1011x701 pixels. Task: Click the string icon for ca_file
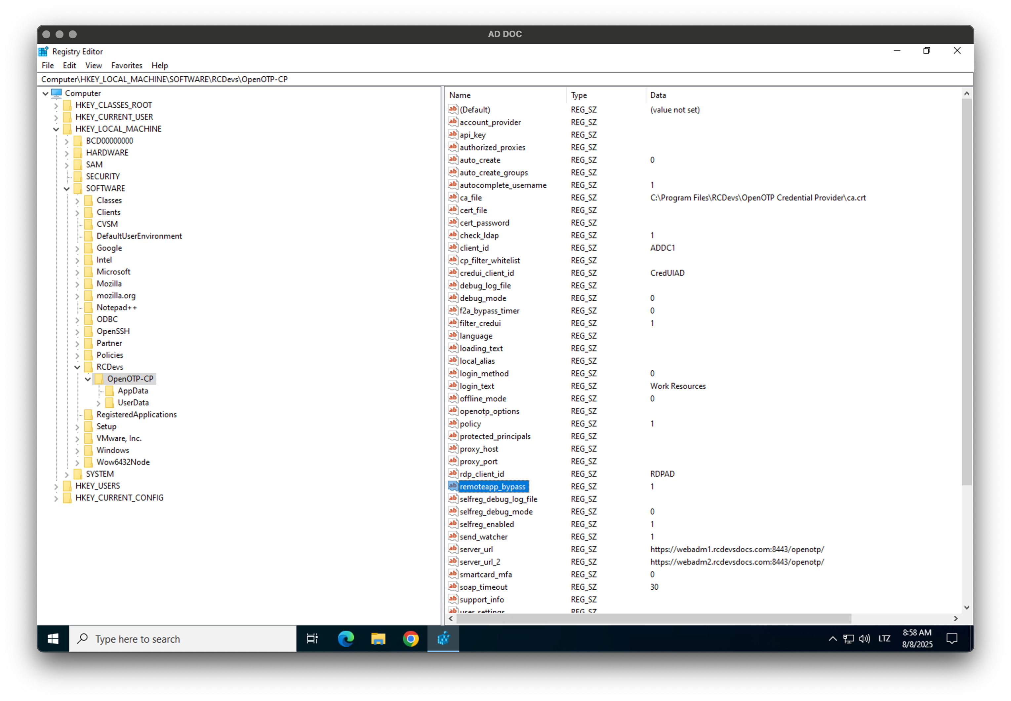pos(453,197)
